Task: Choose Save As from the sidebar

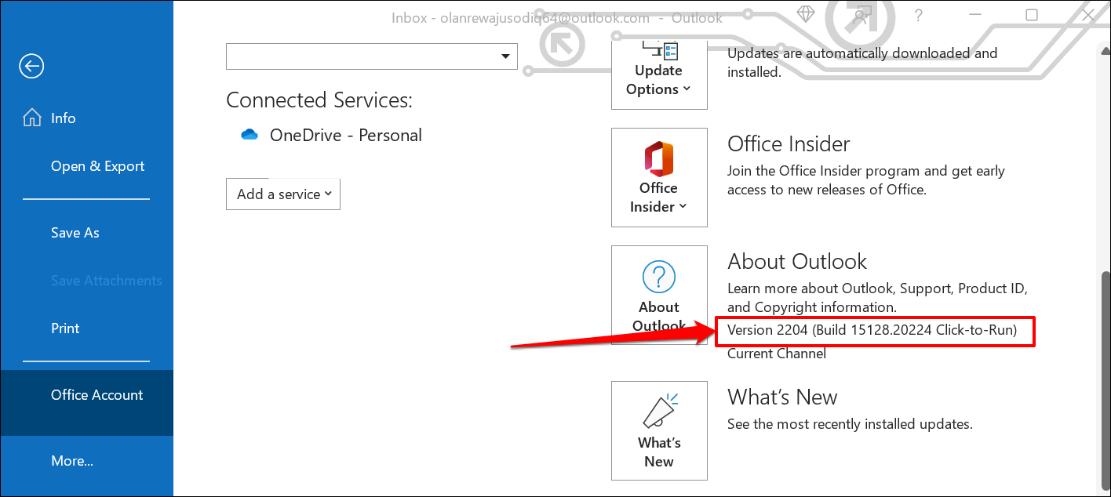Action: coord(75,233)
